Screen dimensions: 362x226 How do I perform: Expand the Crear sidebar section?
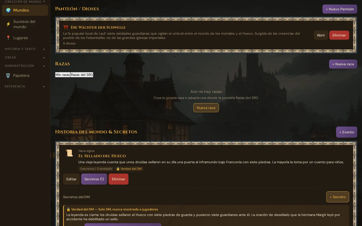pyautogui.click(x=25, y=58)
